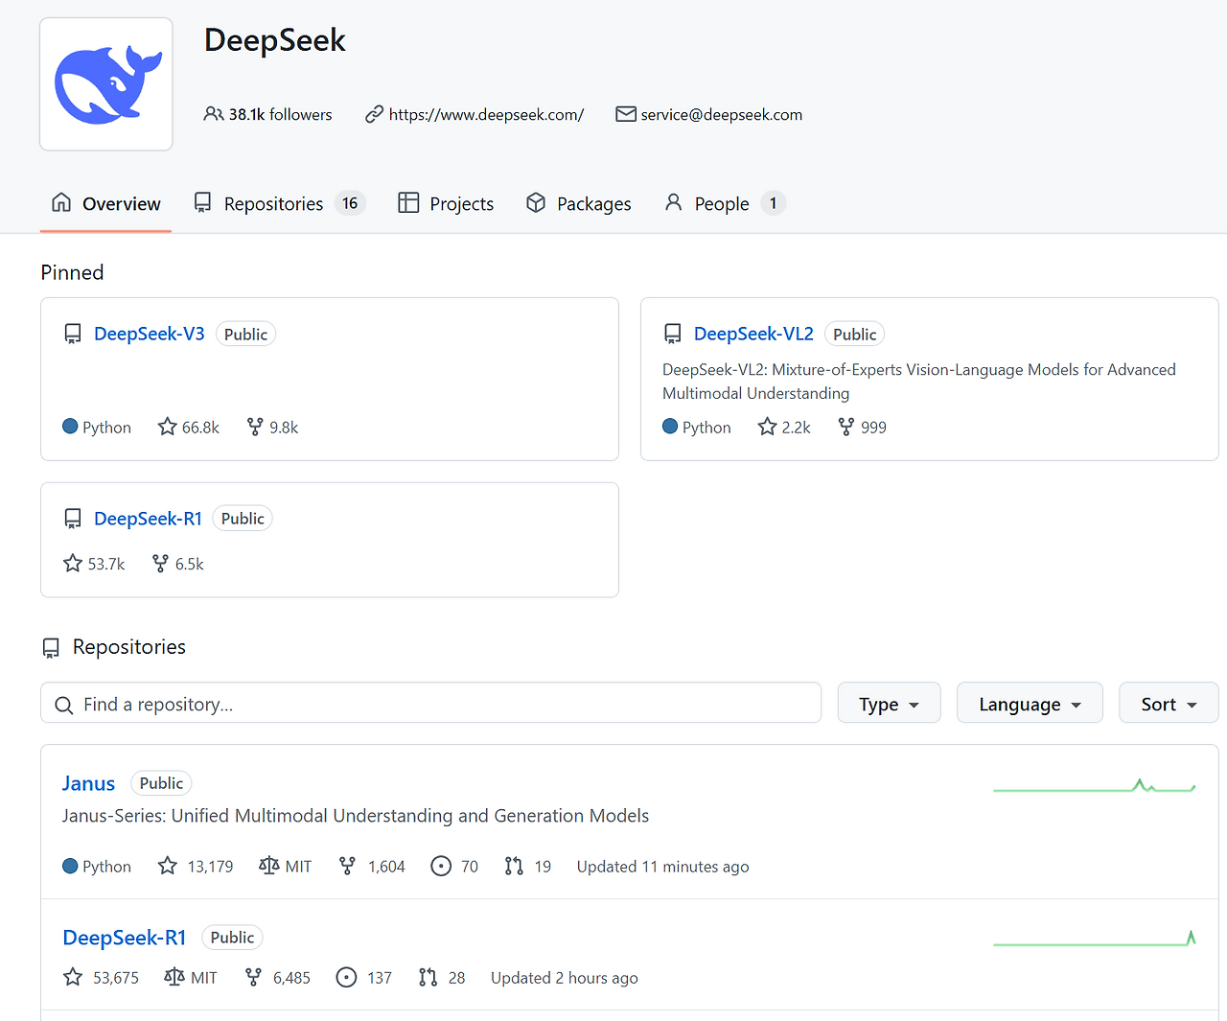Open the pinned DeepSeek-V3 repository
The image size is (1227, 1021).
coord(150,334)
